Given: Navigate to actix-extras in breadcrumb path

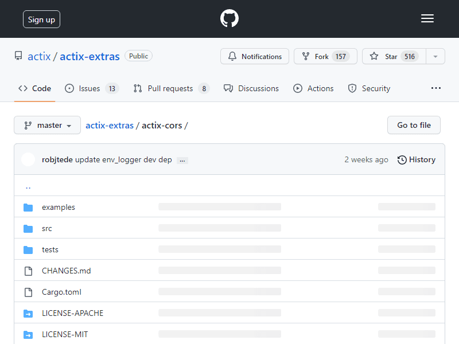Looking at the screenshot, I should [x=110, y=126].
